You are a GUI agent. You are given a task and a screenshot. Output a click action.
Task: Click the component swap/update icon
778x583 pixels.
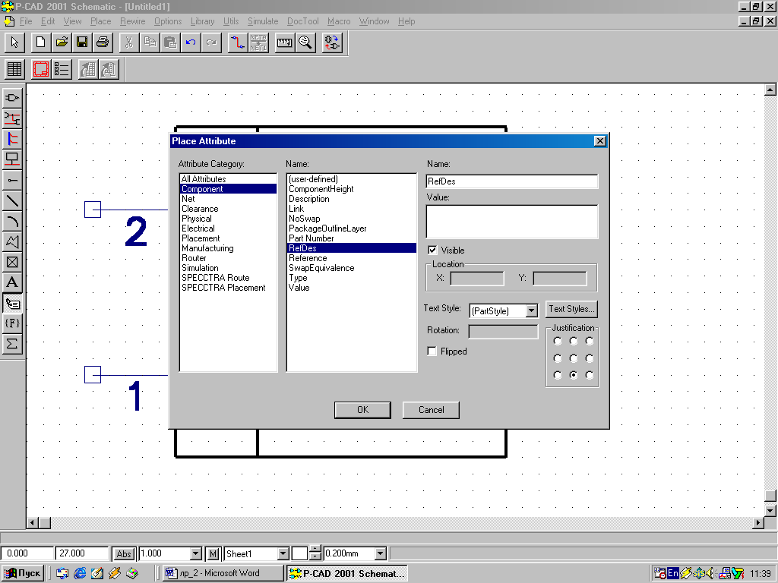click(x=331, y=43)
